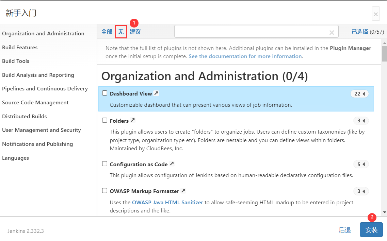Check the Dashboard View plugin checkbox
387x241 pixels.
click(105, 93)
